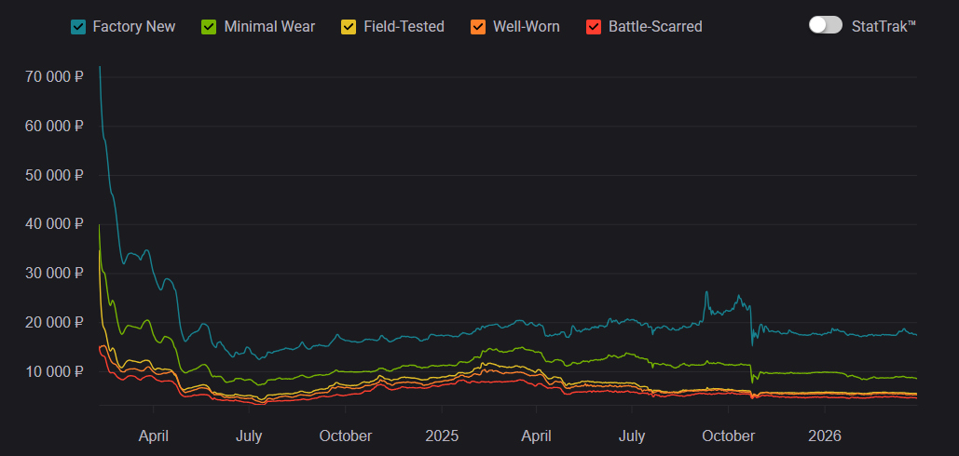
Task: Enable the StatTrak™ toggle switch
Action: (x=825, y=25)
